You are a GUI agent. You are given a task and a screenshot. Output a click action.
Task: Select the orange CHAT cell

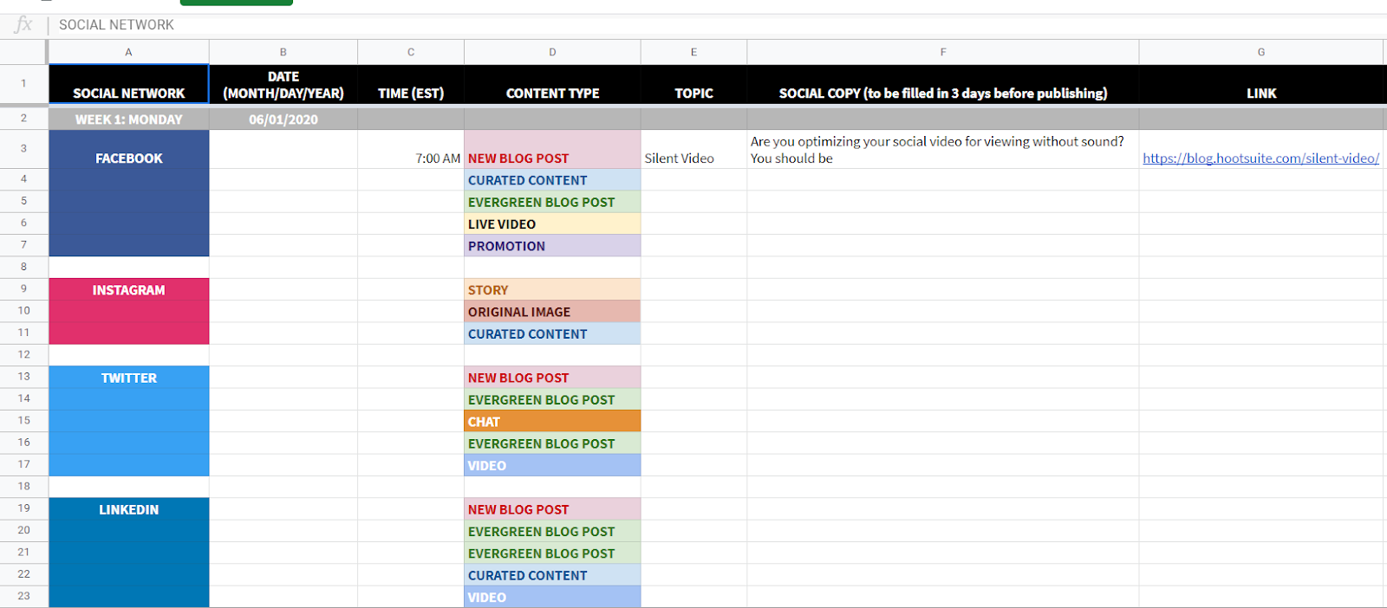552,421
